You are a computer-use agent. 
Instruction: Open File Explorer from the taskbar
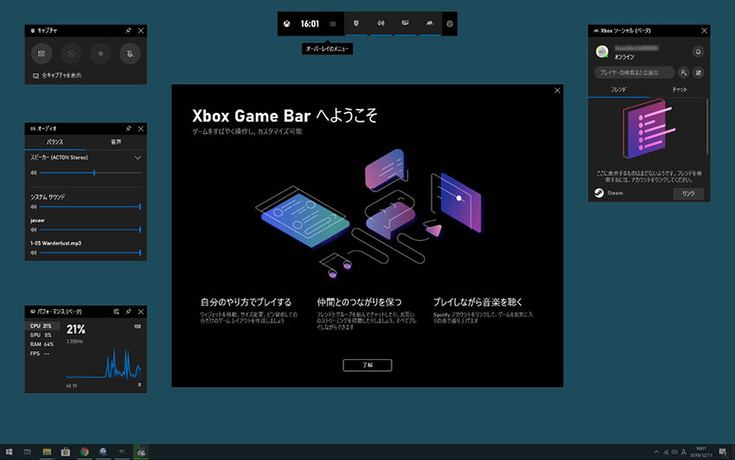(47, 451)
